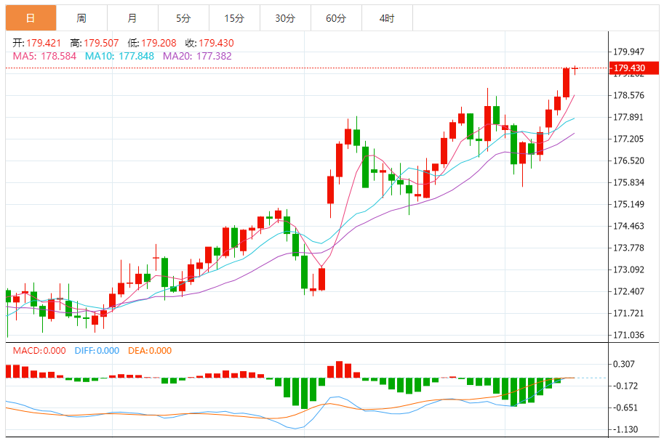664x438 pixels.
Task: Click the -0.172 MACD axis label
Action: point(625,386)
